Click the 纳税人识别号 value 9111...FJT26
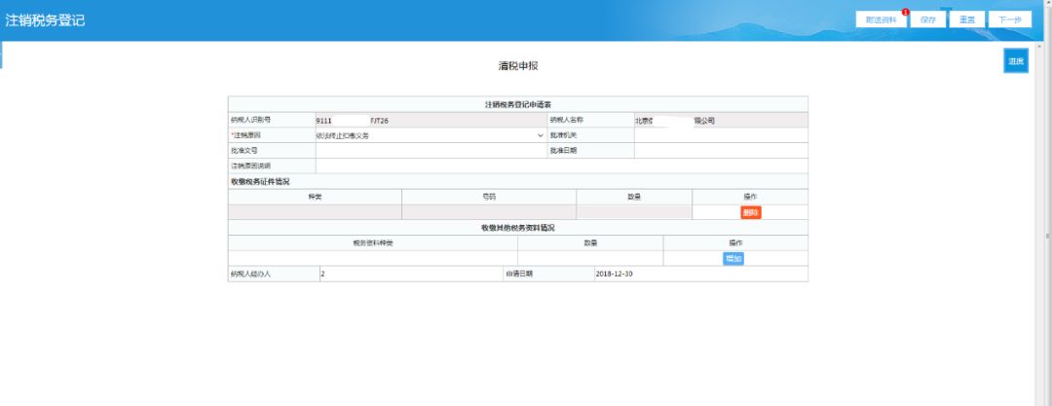The image size is (1052, 406). 432,121
